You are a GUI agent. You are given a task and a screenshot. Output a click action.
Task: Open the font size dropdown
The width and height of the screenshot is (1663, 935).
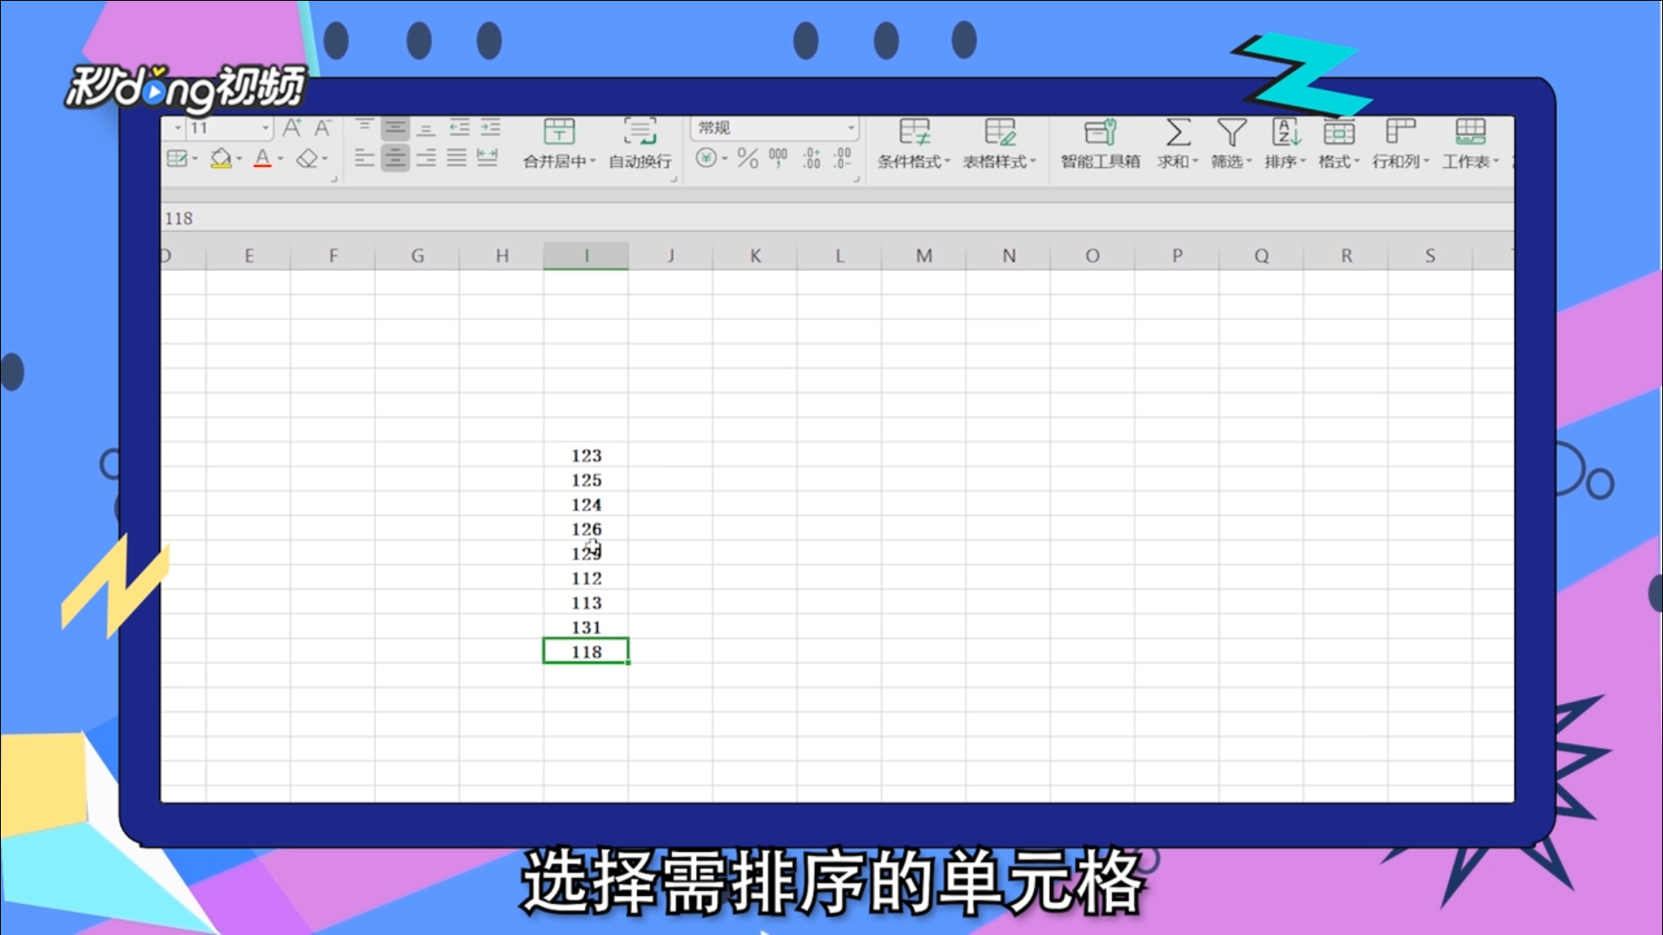(x=266, y=127)
